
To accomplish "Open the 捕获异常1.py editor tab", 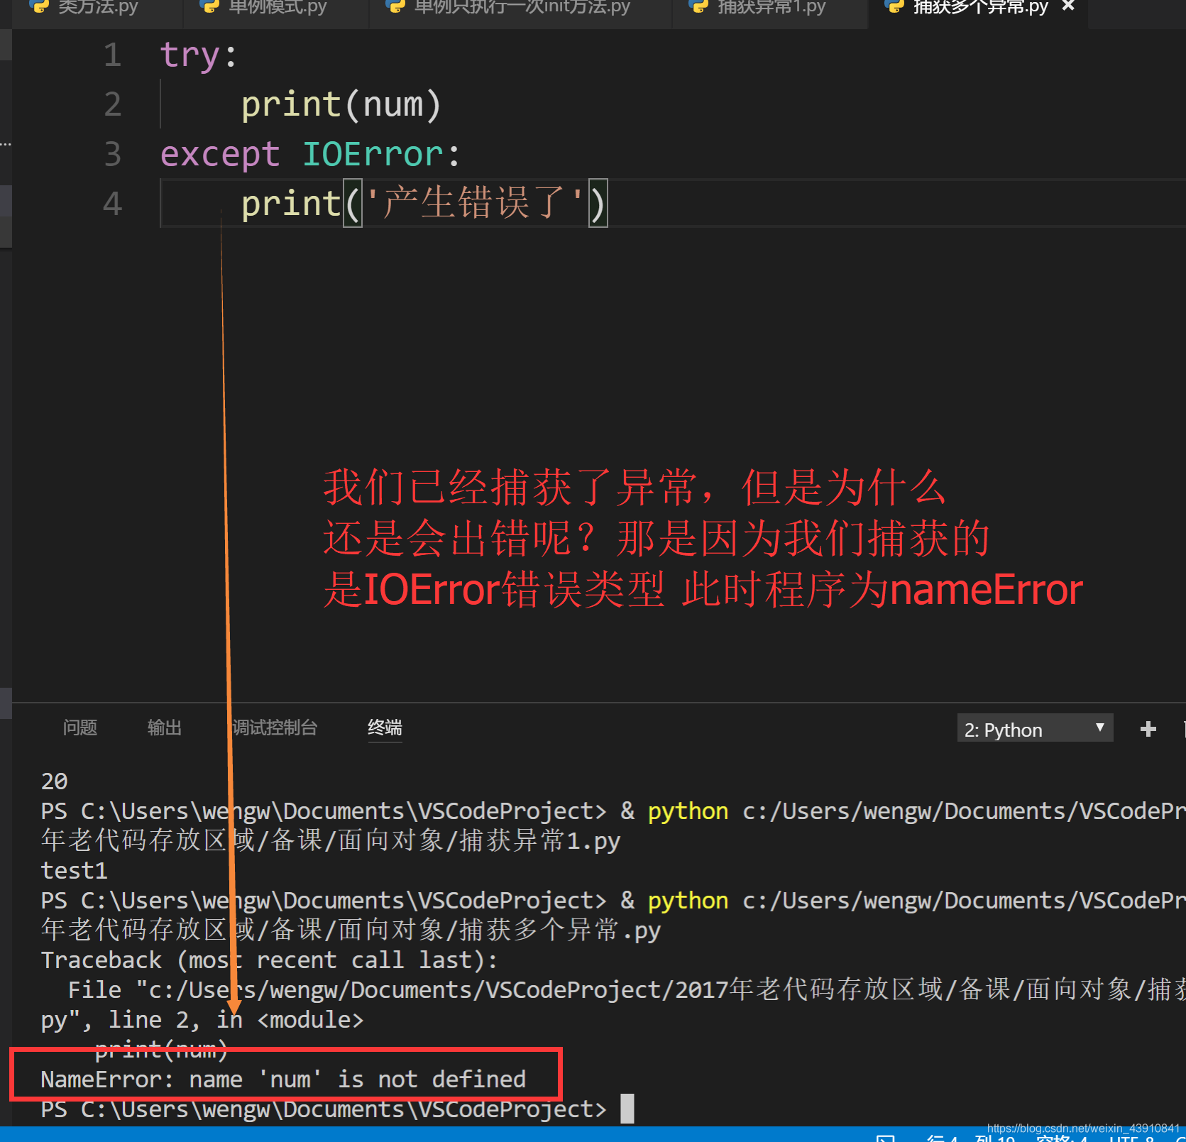I will [x=771, y=9].
